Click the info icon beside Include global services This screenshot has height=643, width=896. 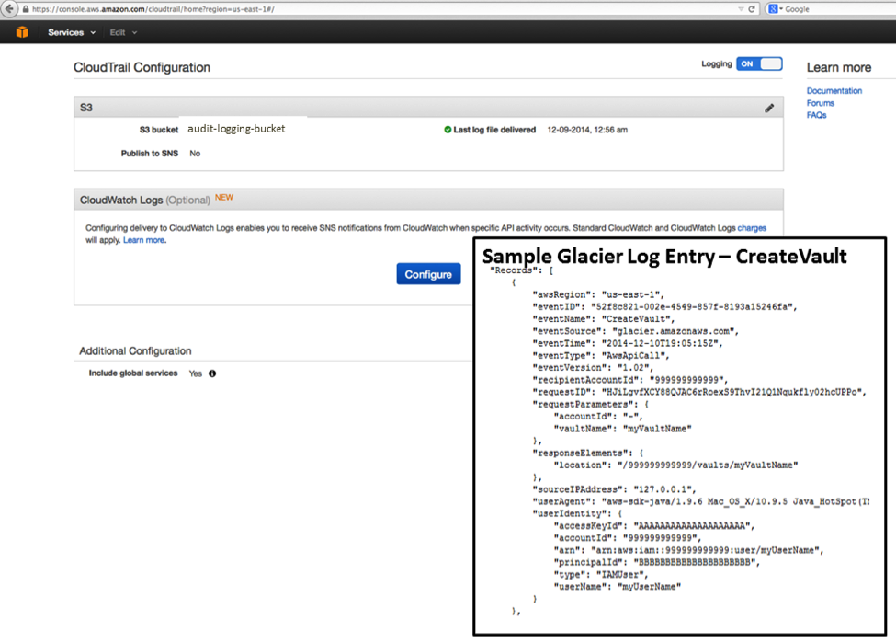[x=212, y=373]
